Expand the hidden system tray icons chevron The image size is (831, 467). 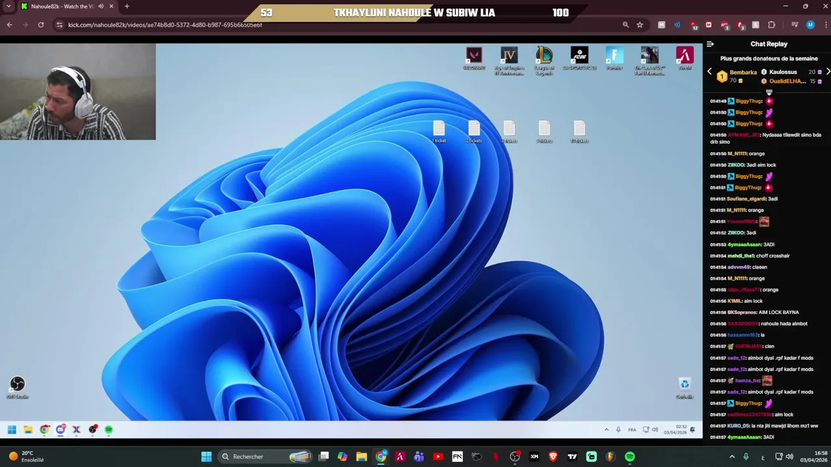(732, 457)
